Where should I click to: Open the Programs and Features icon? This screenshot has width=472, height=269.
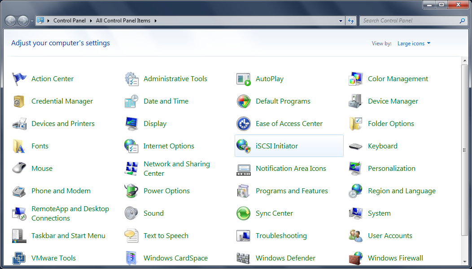(244, 191)
